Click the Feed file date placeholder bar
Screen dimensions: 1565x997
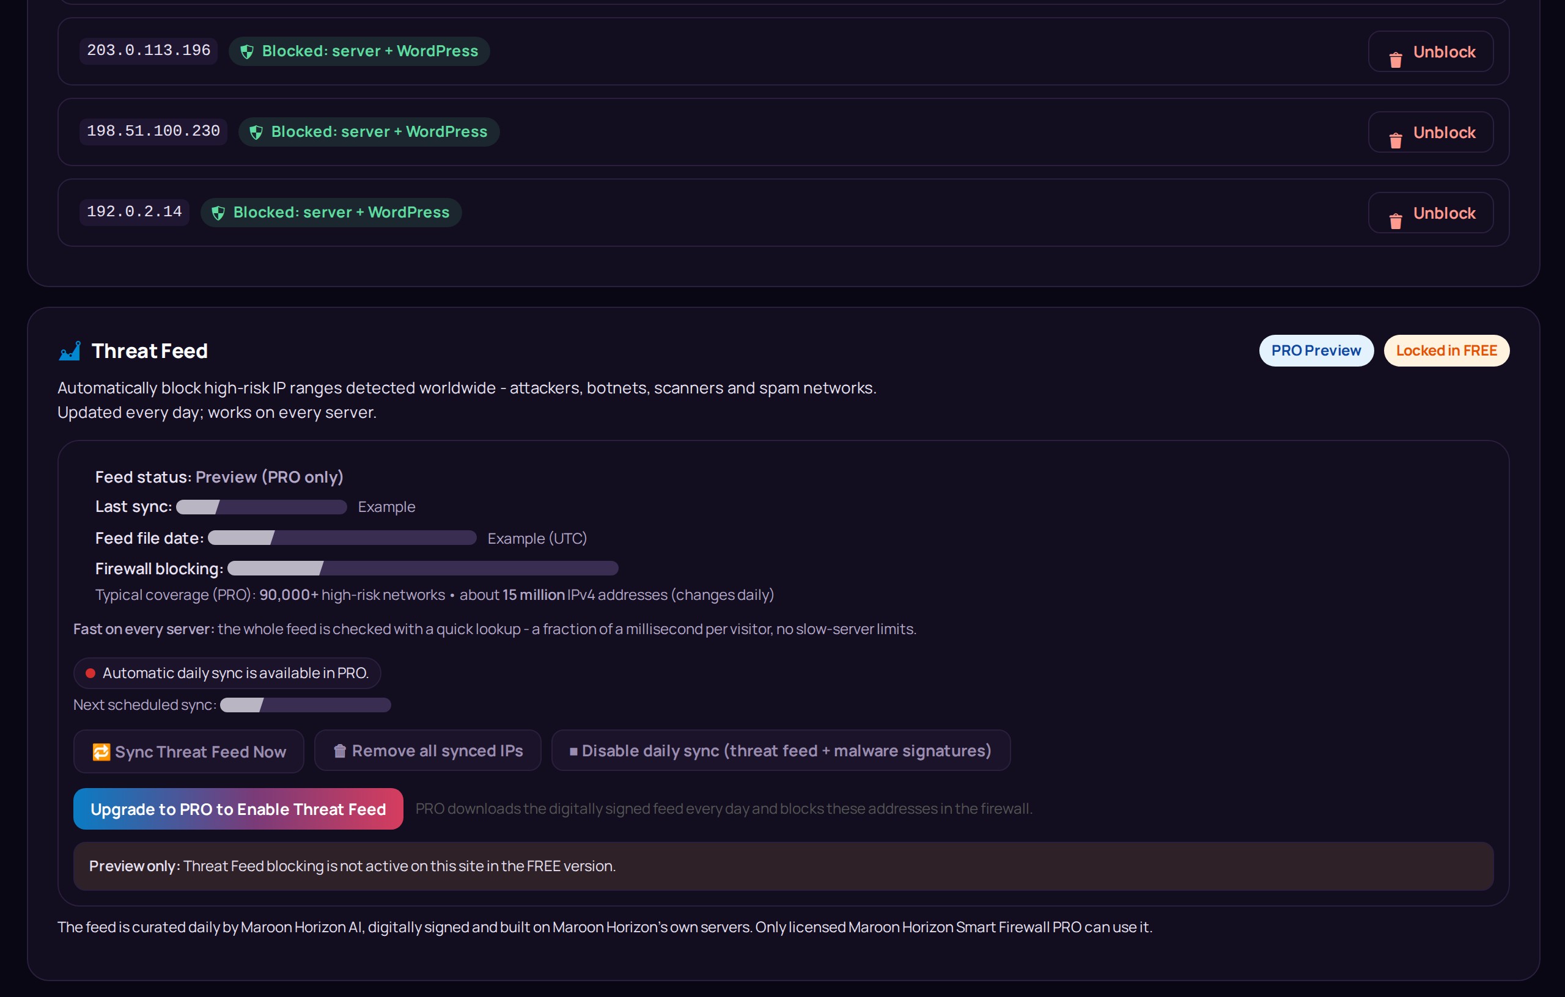(342, 538)
